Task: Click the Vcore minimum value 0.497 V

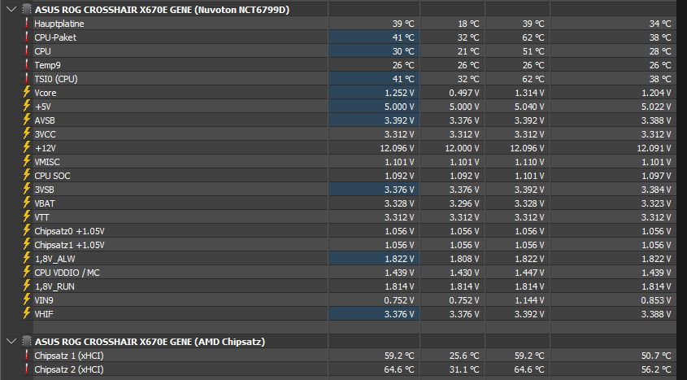Action: (464, 93)
